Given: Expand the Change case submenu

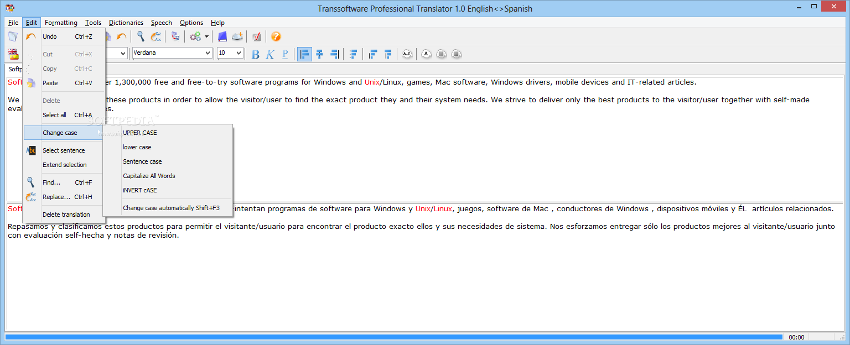Looking at the screenshot, I should [x=64, y=133].
